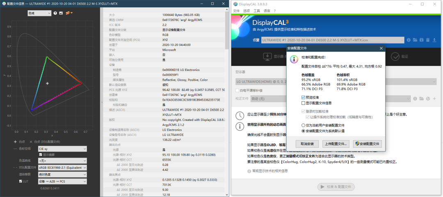Toggle the LUT checkbox
This screenshot has width=443, height=197.
coord(21,181)
